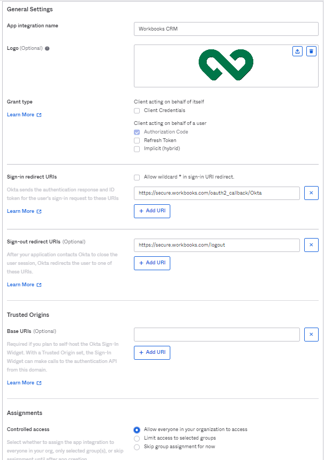Remove the sign-in redirect URI
This screenshot has height=460, width=324.
[x=311, y=193]
